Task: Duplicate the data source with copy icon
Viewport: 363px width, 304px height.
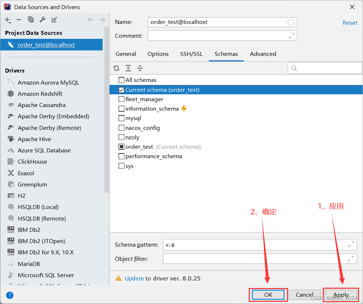Action: coord(30,20)
